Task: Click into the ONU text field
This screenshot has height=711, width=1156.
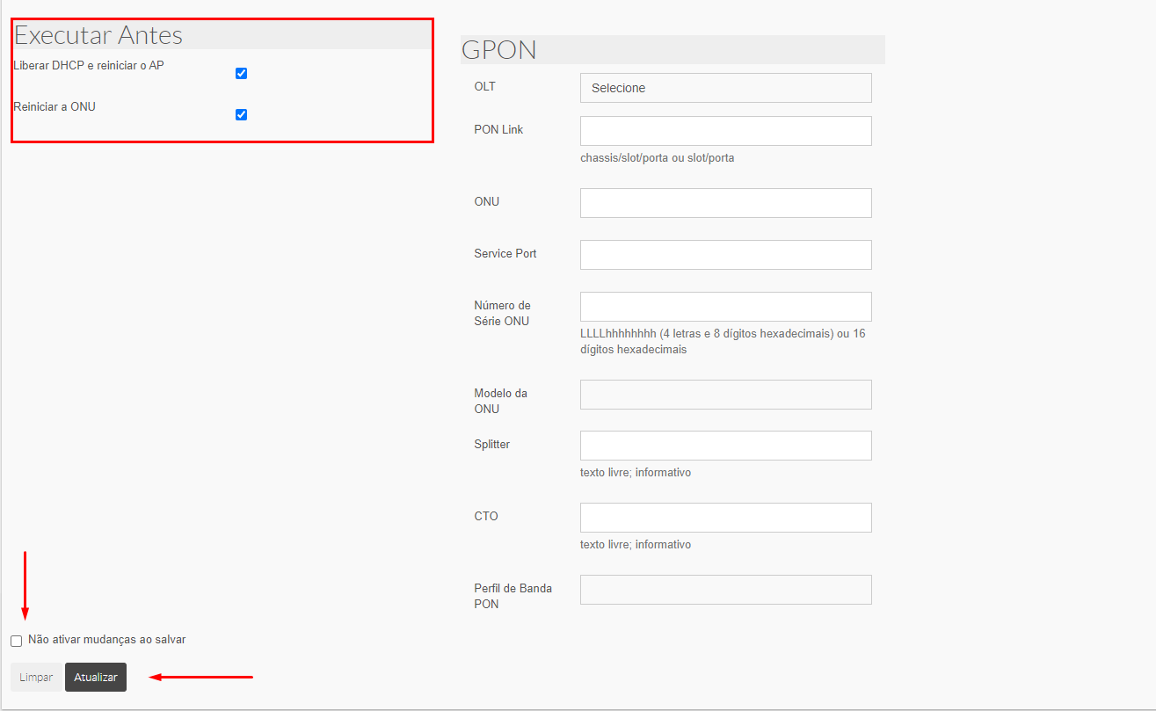Action: [x=725, y=203]
